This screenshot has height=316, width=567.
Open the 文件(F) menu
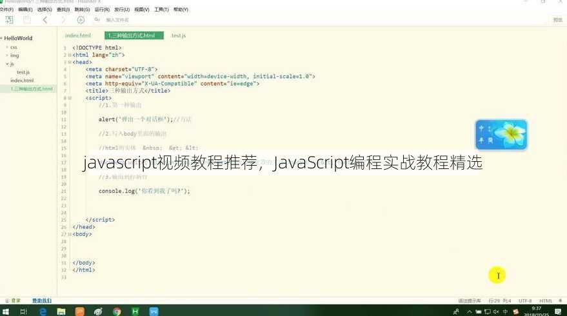tap(6, 10)
